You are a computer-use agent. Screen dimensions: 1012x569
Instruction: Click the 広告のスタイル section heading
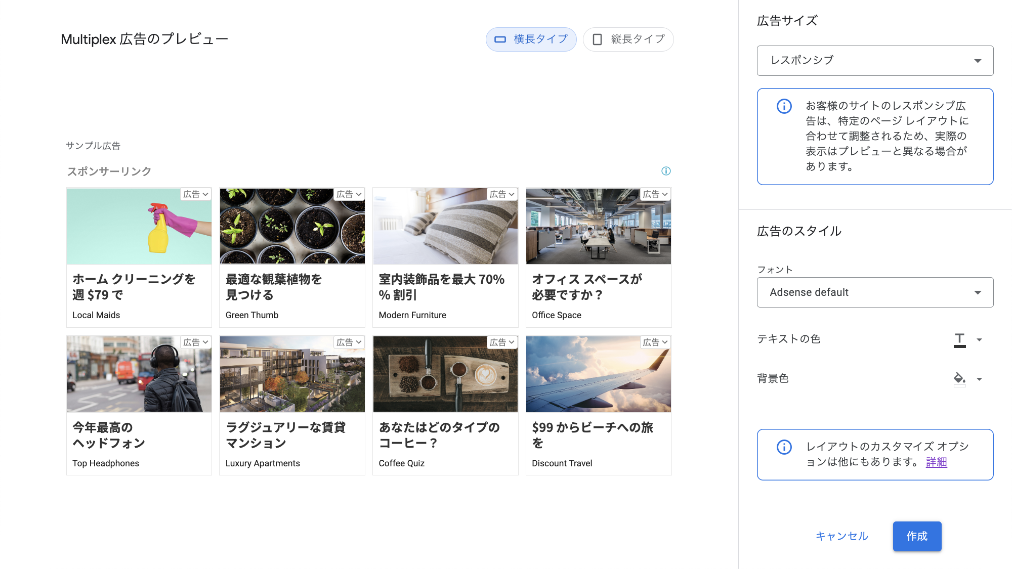point(799,231)
